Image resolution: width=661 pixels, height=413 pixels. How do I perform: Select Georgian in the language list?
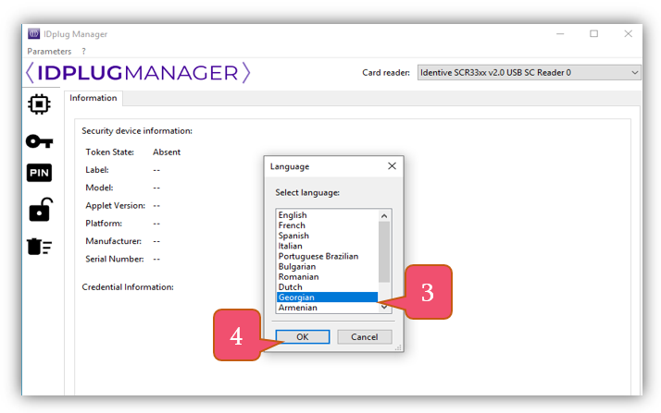(296, 298)
